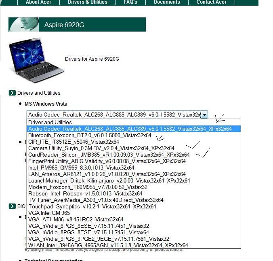Screen dimensions: 273x261
Task: Select VGA_ATI_M86 v8.451RC2 option
Action: pyautogui.click(x=134, y=219)
